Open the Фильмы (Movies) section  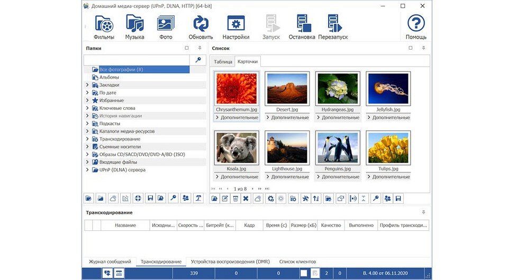tap(104, 27)
